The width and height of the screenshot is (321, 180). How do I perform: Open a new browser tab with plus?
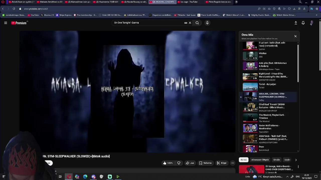[236, 2]
